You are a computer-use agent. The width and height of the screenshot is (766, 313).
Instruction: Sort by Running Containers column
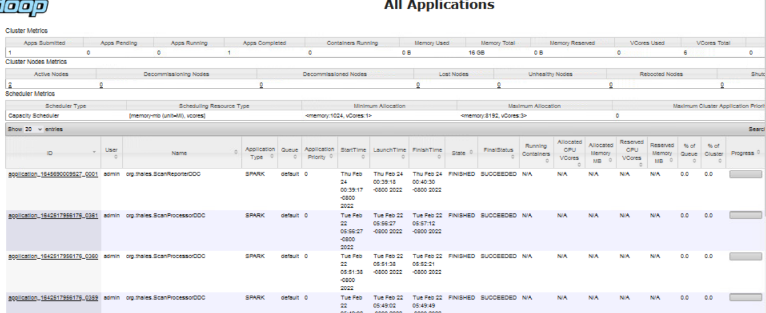[x=536, y=153]
